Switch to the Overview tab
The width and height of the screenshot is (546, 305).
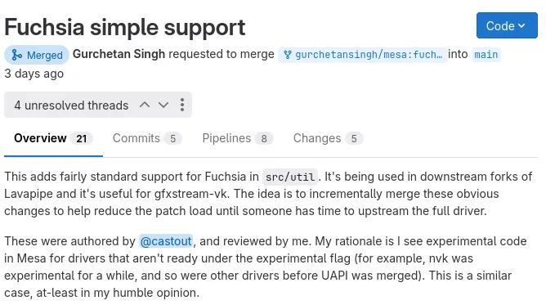point(53,138)
